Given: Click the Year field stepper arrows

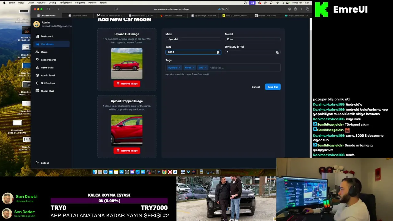Looking at the screenshot, I should coord(218,52).
